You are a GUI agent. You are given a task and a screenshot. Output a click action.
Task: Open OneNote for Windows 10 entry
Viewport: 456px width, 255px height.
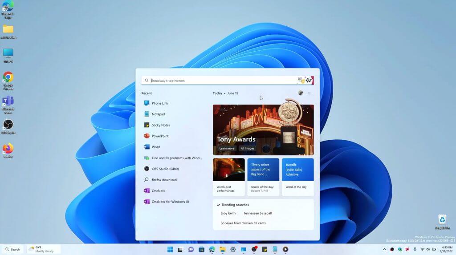[x=172, y=202]
